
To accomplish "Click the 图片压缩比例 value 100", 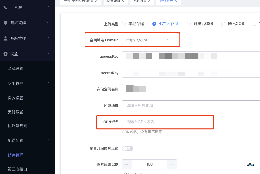I will [x=149, y=164].
